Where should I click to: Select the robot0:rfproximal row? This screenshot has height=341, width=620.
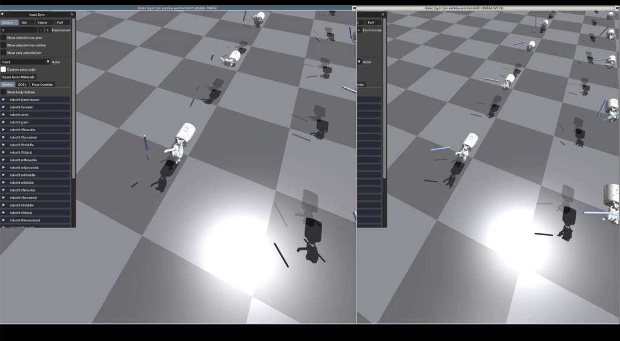coord(35,198)
